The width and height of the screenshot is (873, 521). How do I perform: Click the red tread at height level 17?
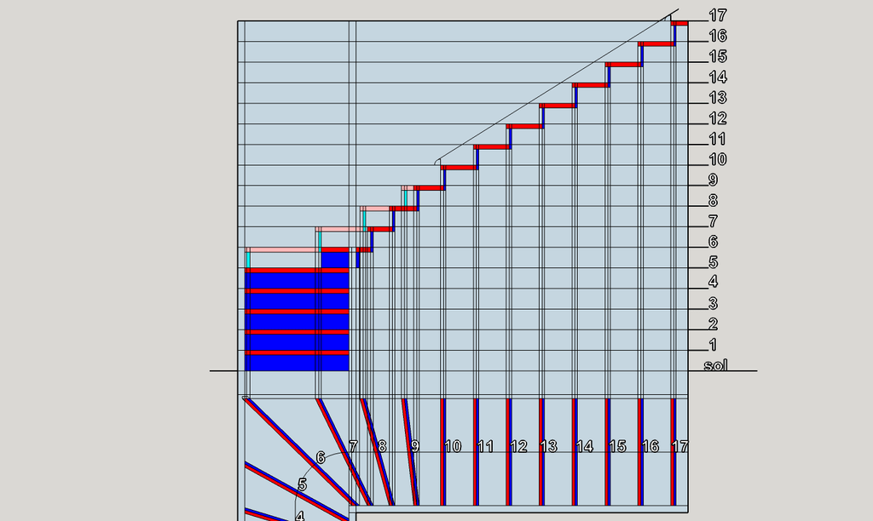tap(679, 23)
